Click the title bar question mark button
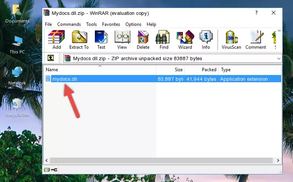This screenshot has height=182, width=293. point(256,13)
